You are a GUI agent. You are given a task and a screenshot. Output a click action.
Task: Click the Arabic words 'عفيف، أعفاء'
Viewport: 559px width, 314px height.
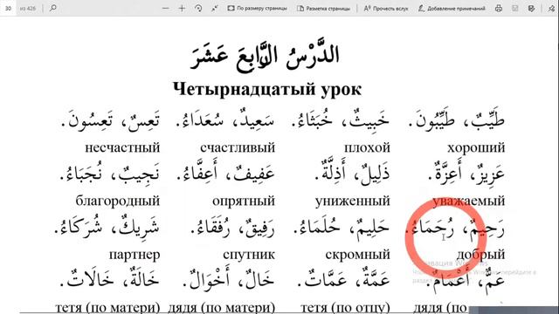coord(225,173)
